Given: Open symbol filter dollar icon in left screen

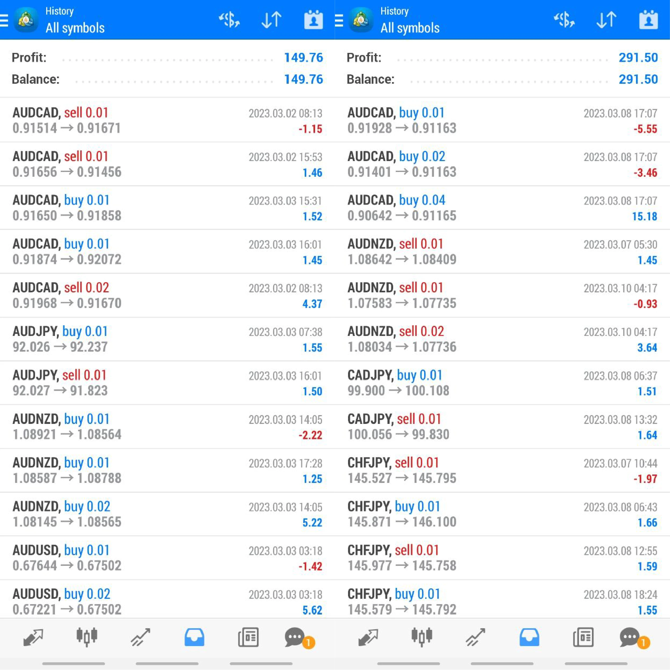Looking at the screenshot, I should pos(229,20).
